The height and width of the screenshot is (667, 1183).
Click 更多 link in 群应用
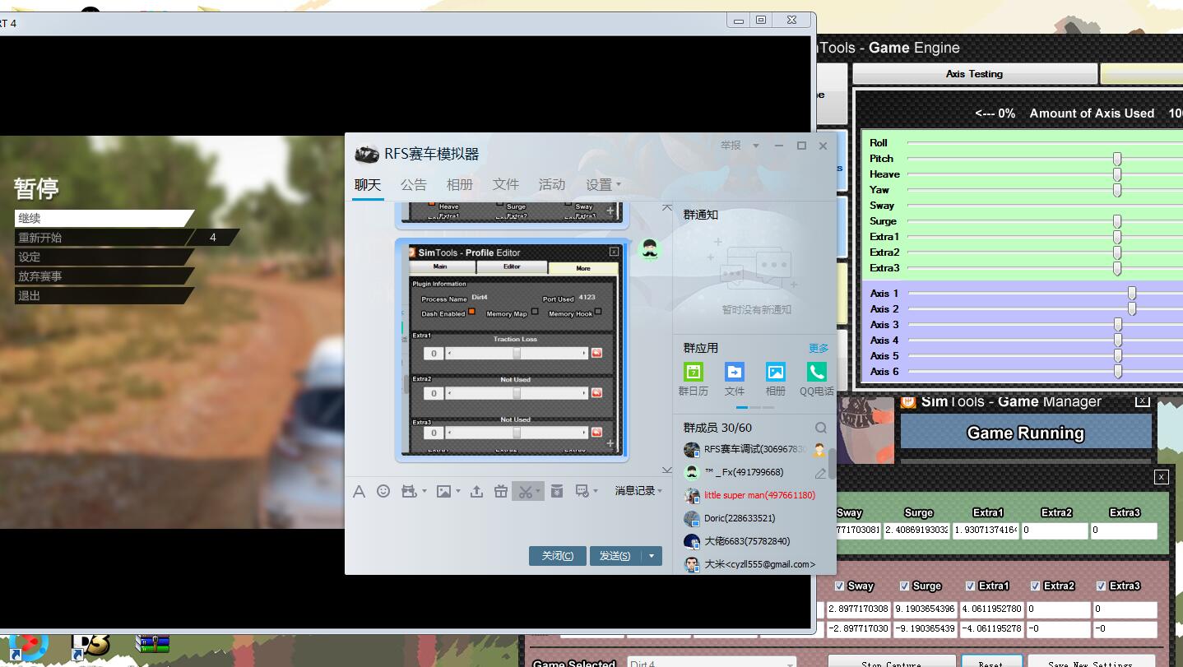point(819,348)
